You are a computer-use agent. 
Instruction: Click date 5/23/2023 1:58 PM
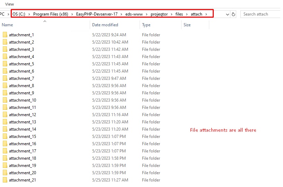coord(109,158)
